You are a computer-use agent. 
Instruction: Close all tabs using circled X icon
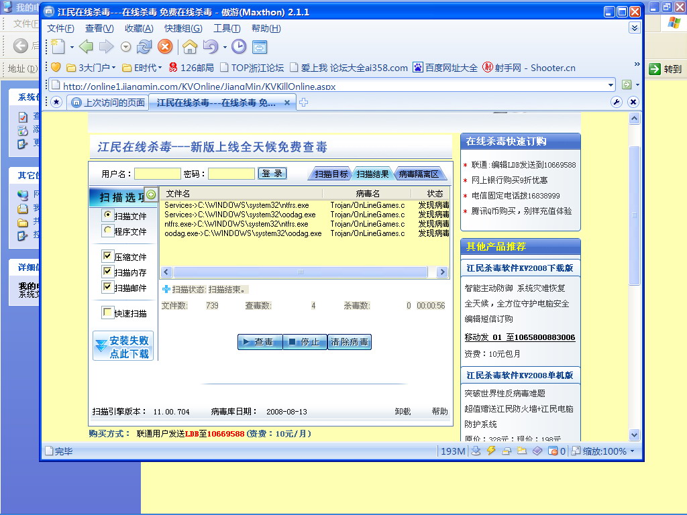pyautogui.click(x=633, y=102)
